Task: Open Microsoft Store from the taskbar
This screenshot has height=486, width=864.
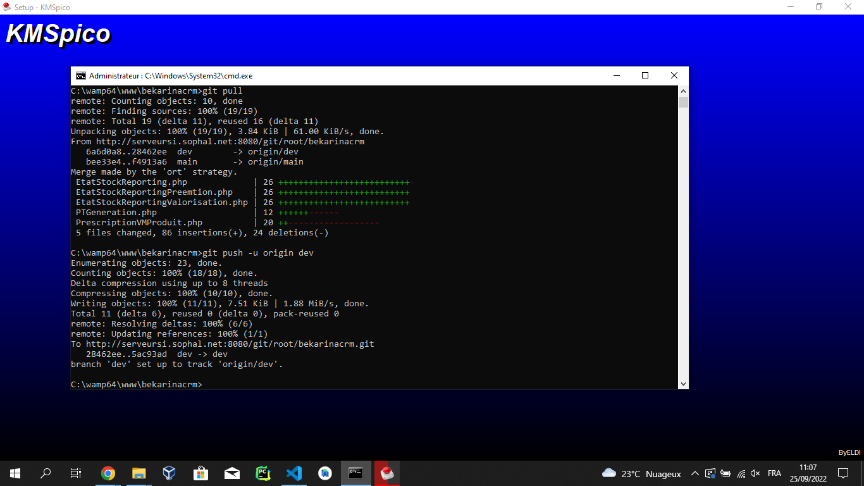Action: [201, 473]
